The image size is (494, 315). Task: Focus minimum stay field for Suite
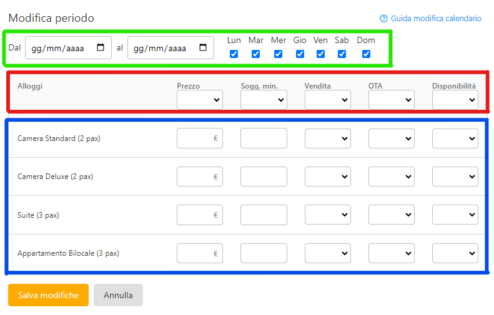pyautogui.click(x=264, y=215)
